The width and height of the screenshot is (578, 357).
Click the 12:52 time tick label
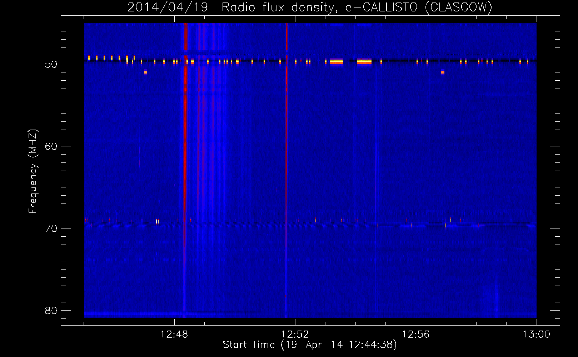(295, 335)
